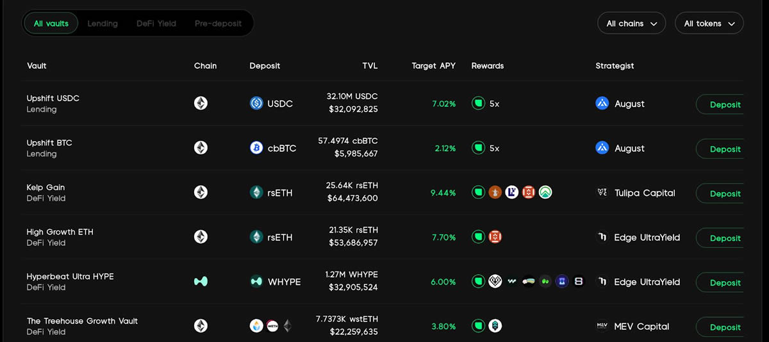The height and width of the screenshot is (342, 769).
Task: Click the teal reward icon in Treehouse Growth Vault row
Action: 495,326
